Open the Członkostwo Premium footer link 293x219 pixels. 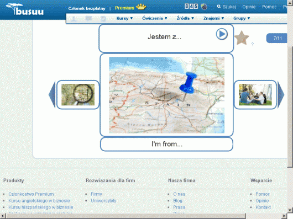(x=31, y=194)
